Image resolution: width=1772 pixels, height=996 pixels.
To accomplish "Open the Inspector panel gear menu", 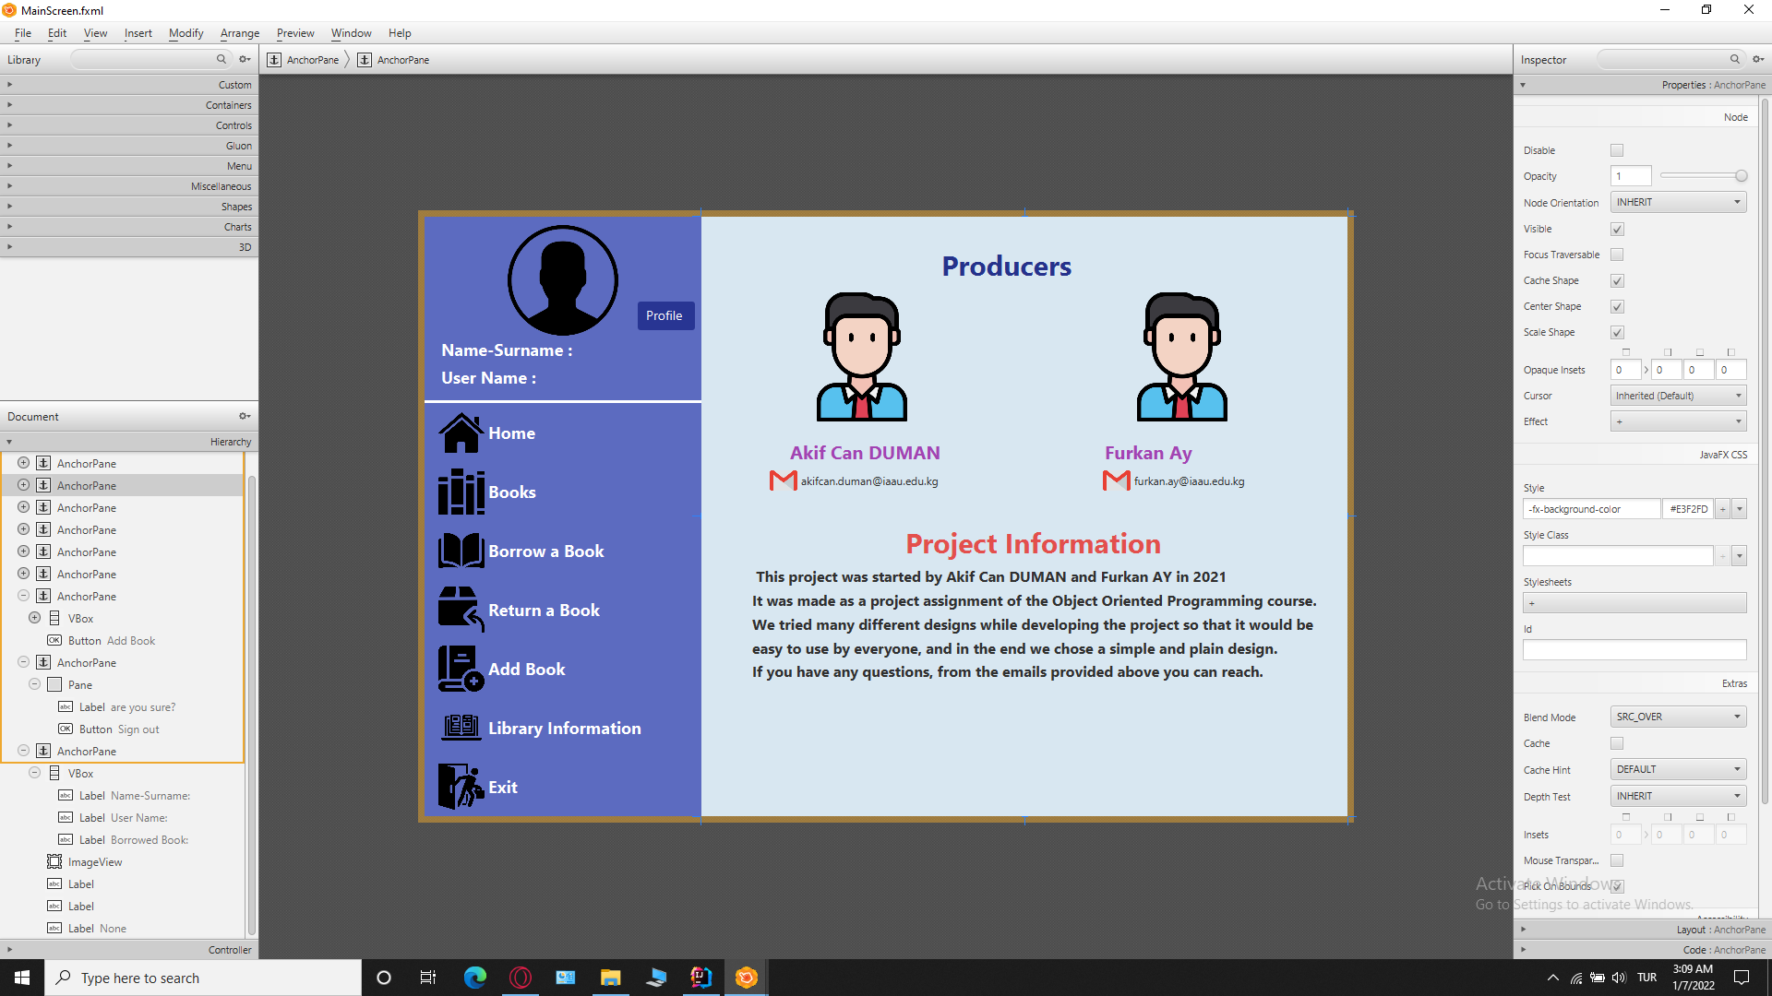I will coord(1758,59).
